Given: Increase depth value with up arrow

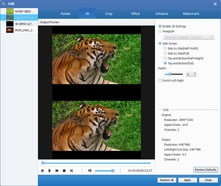Looking at the screenshot, I should (x=194, y=73).
